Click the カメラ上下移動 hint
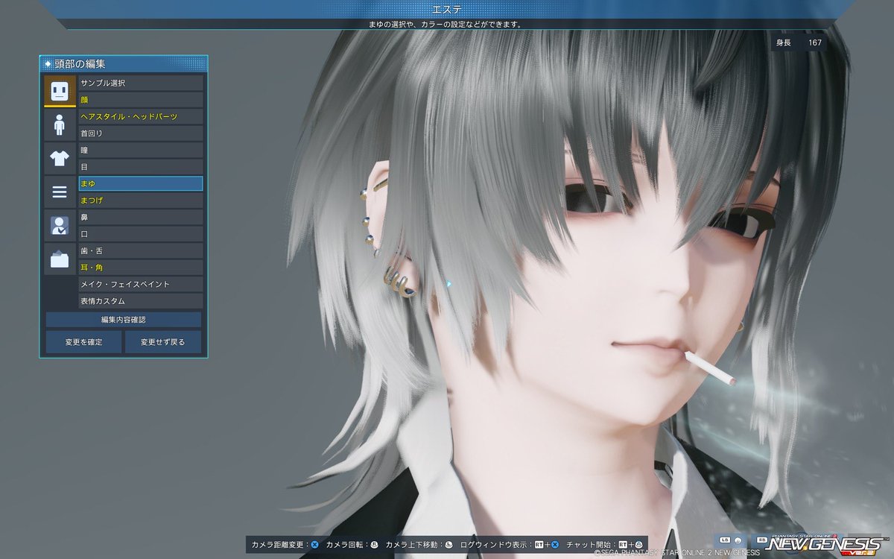The image size is (894, 559). [421, 545]
